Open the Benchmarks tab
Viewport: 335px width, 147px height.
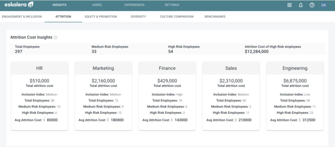tap(215, 17)
